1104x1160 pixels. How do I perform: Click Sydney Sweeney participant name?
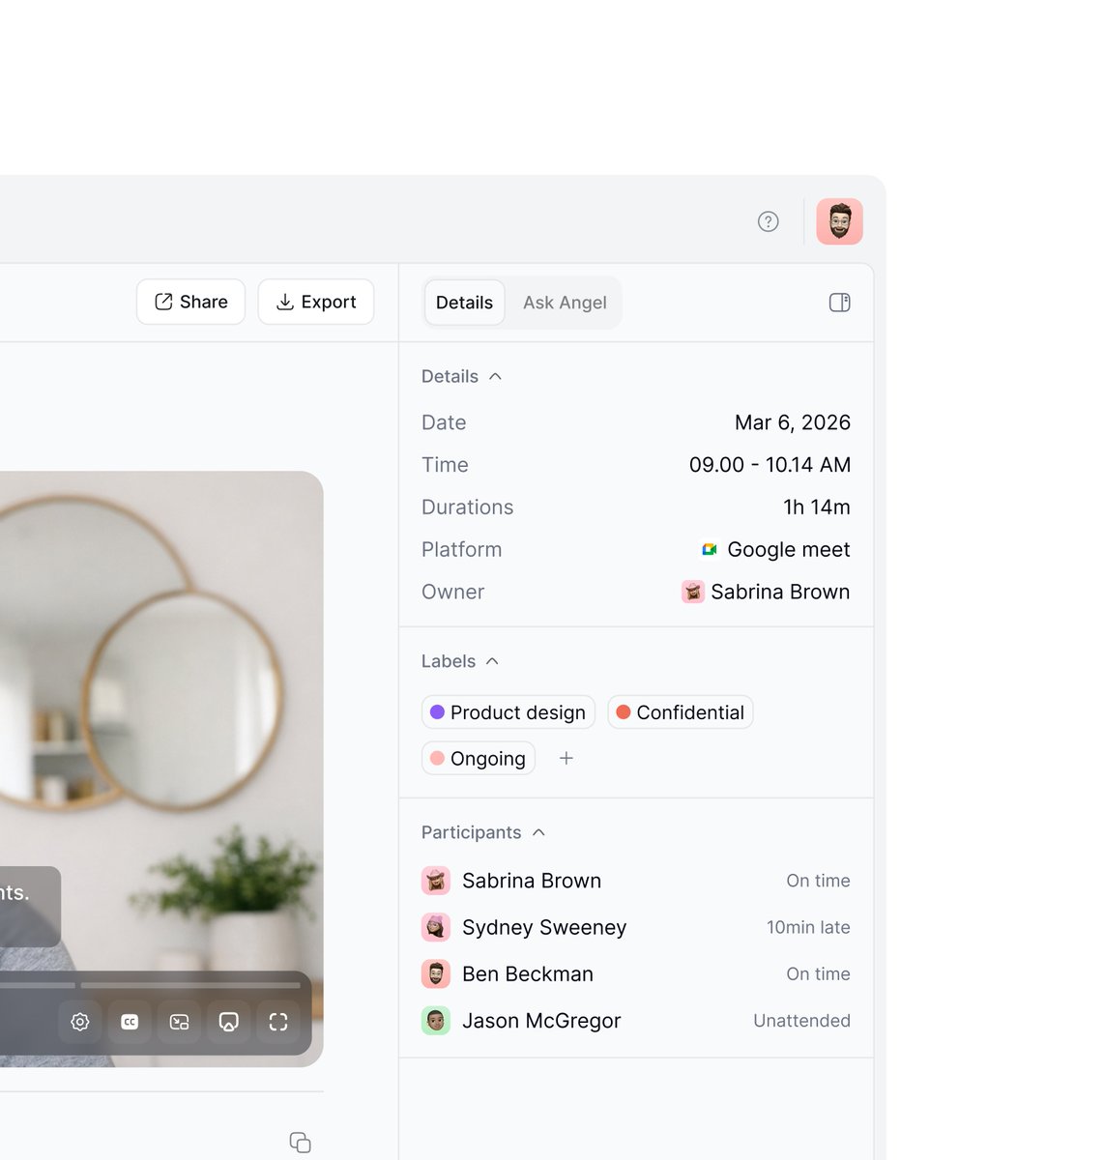pos(544,927)
